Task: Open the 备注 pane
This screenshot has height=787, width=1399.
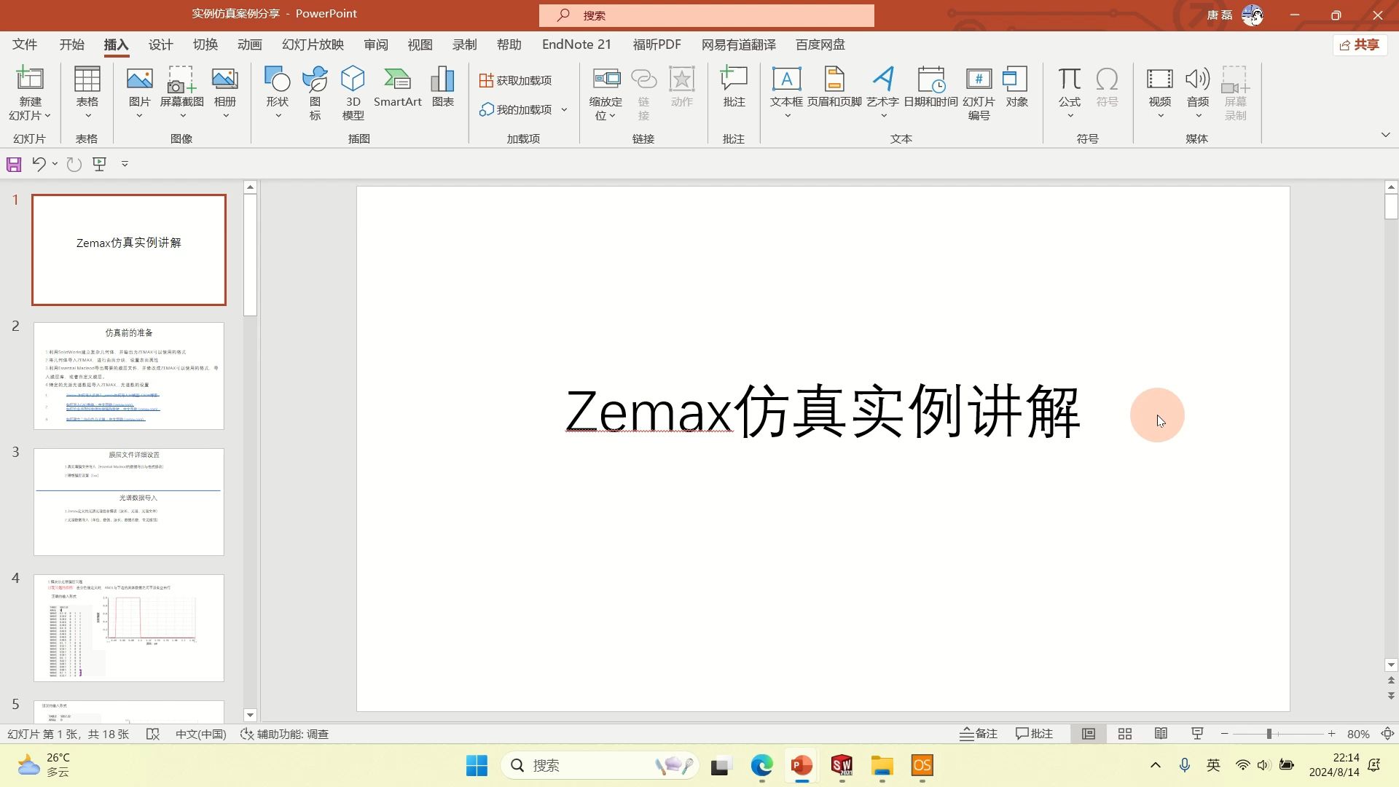Action: click(978, 734)
